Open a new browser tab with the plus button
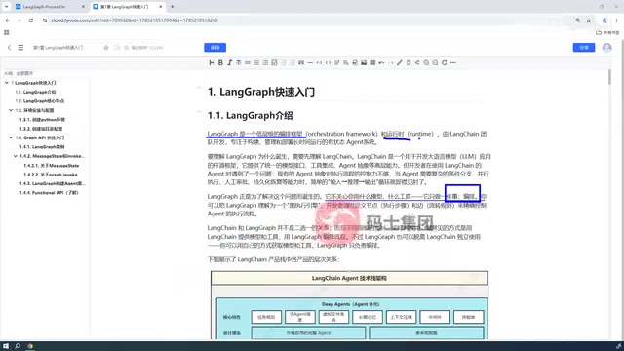The height and width of the screenshot is (351, 624). (173, 7)
